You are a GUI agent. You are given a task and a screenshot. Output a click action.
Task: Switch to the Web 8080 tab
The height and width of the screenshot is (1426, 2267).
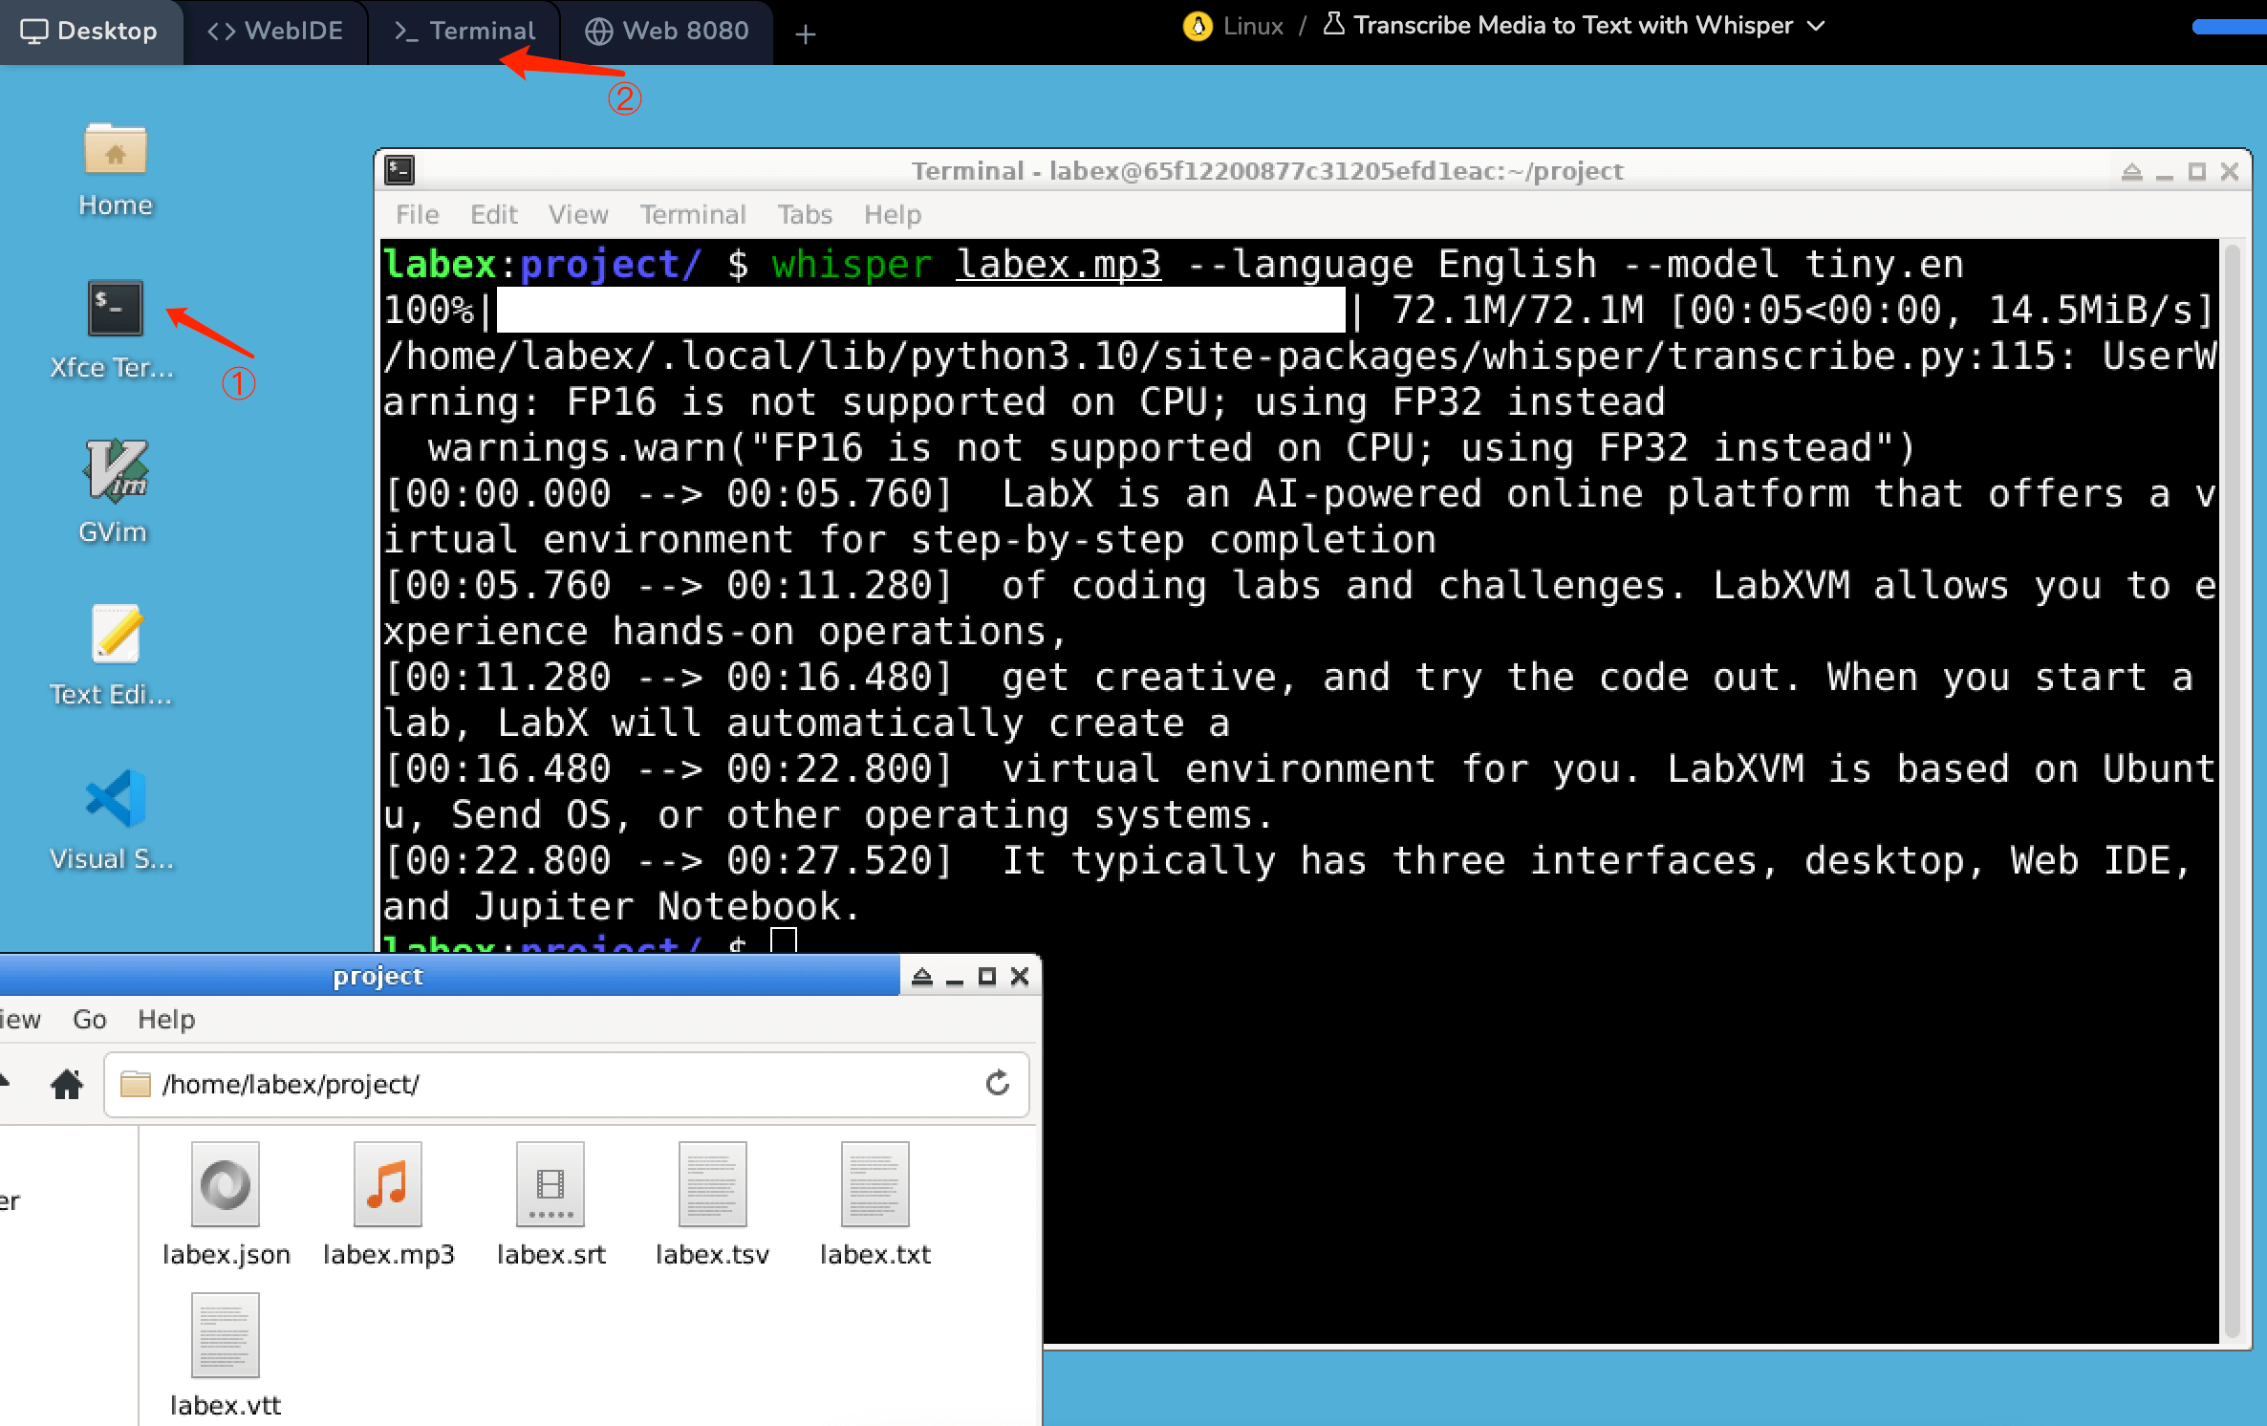pos(666,31)
